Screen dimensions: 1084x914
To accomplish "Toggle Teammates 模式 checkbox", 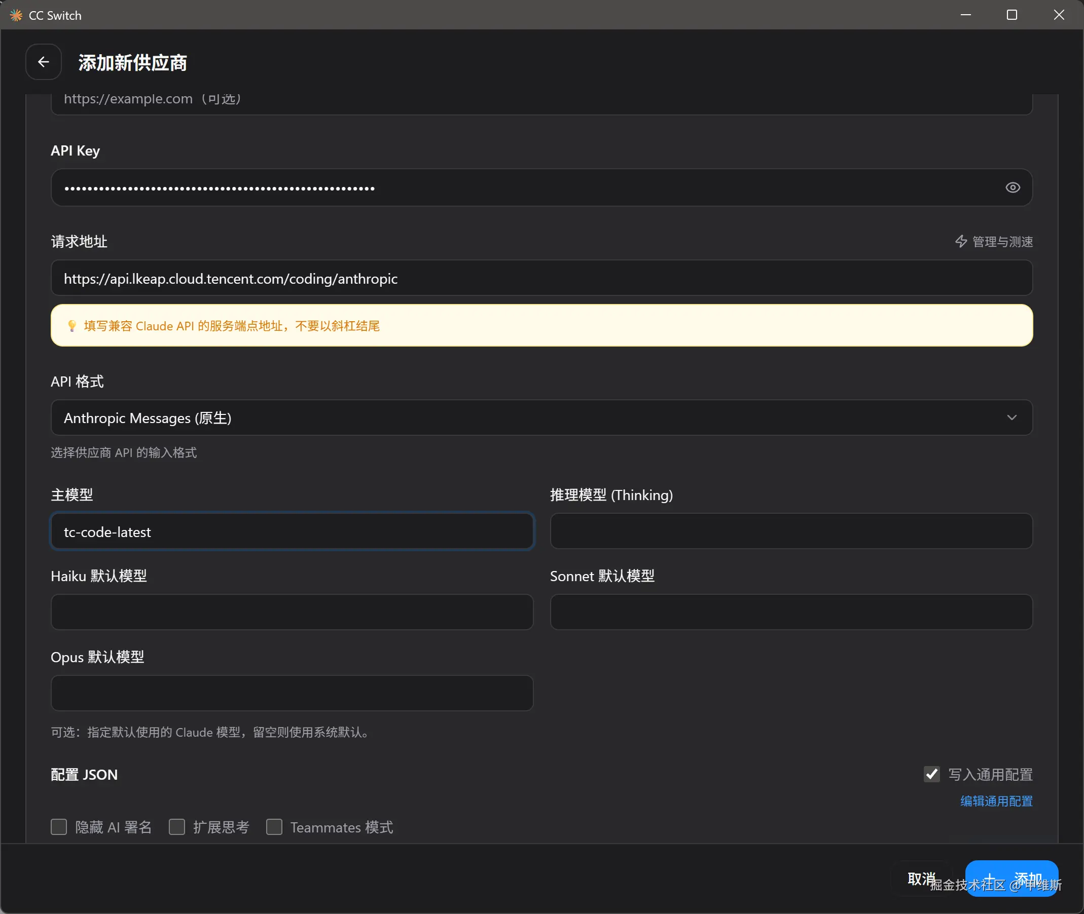I will tap(274, 827).
